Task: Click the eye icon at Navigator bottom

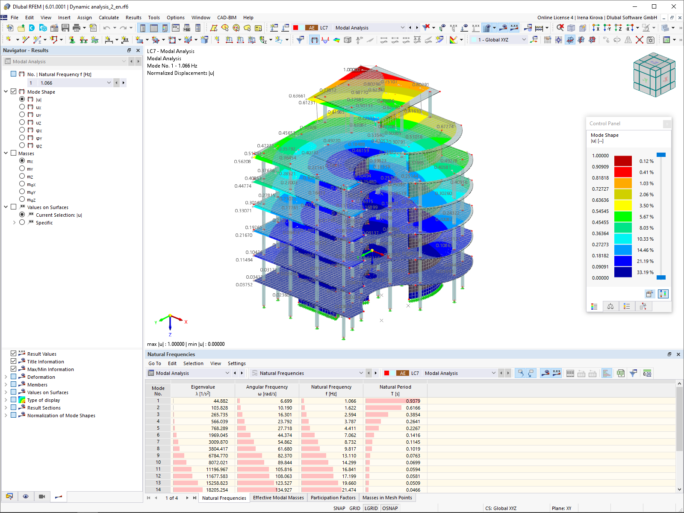Action: click(26, 496)
